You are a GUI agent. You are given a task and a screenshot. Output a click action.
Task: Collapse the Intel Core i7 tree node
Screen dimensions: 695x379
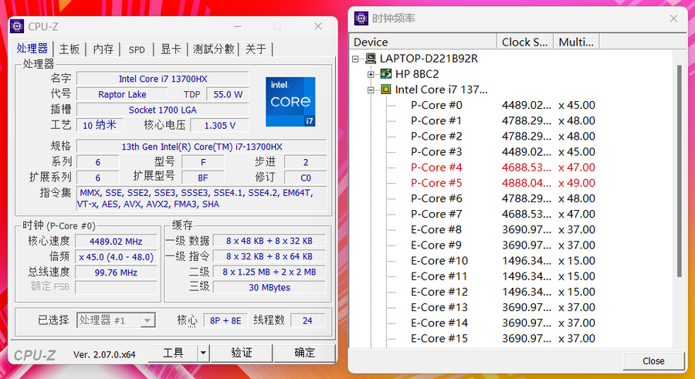point(371,90)
